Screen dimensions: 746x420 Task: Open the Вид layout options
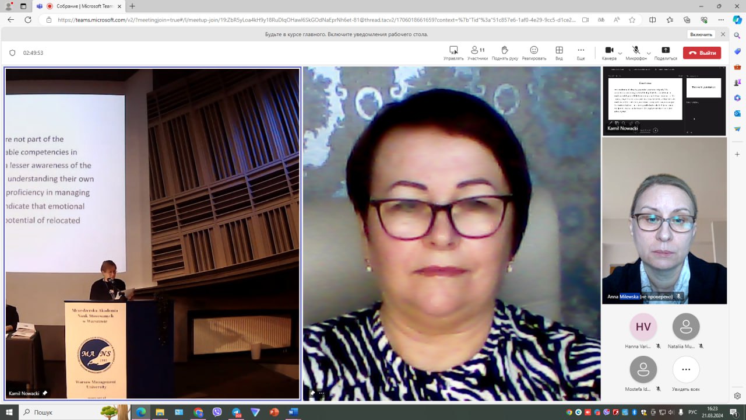click(x=559, y=52)
